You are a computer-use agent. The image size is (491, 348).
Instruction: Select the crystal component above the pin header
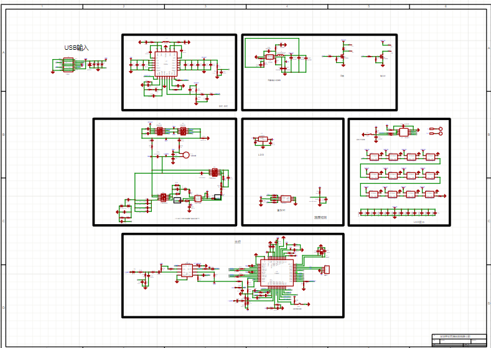[321, 251]
